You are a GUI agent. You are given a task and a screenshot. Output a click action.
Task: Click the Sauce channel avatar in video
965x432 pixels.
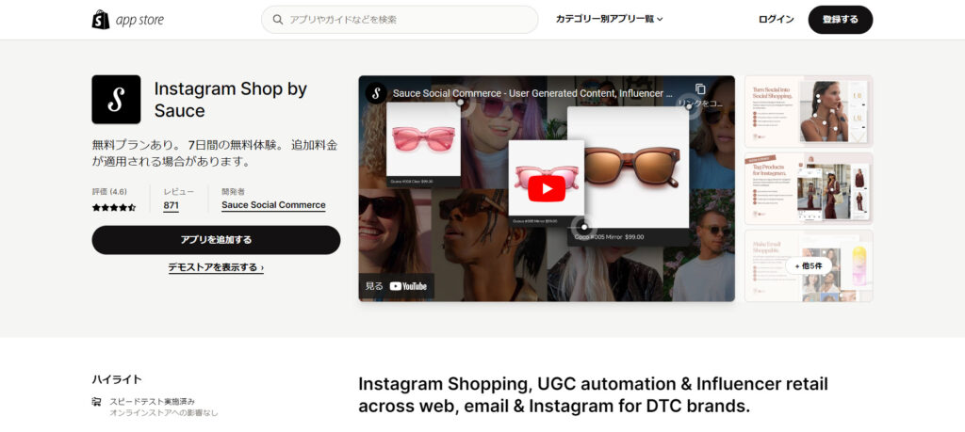(x=375, y=93)
